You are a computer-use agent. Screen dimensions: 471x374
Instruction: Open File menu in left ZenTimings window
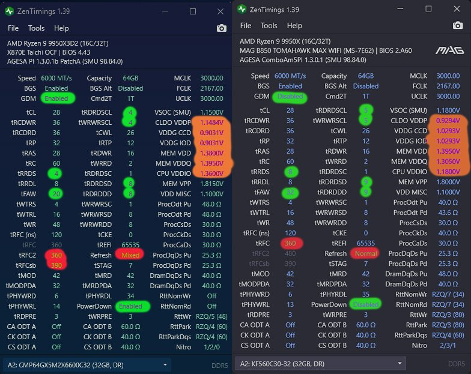[13, 28]
